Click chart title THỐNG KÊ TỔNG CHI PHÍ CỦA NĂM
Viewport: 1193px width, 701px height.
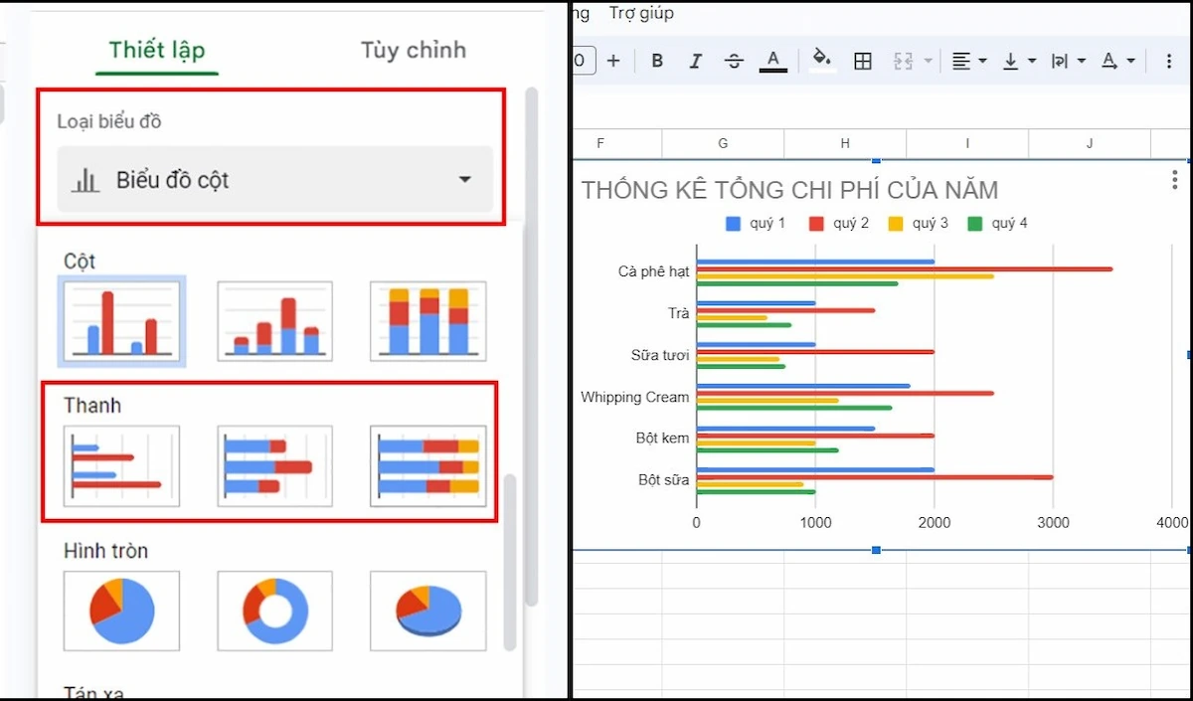click(x=789, y=190)
